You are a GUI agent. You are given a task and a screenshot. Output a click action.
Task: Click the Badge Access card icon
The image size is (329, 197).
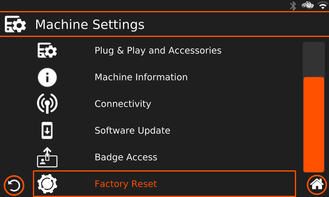pos(47,157)
